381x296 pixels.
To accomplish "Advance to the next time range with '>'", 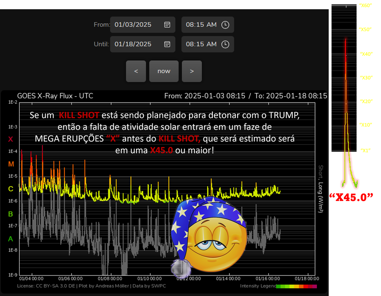I will 192,71.
